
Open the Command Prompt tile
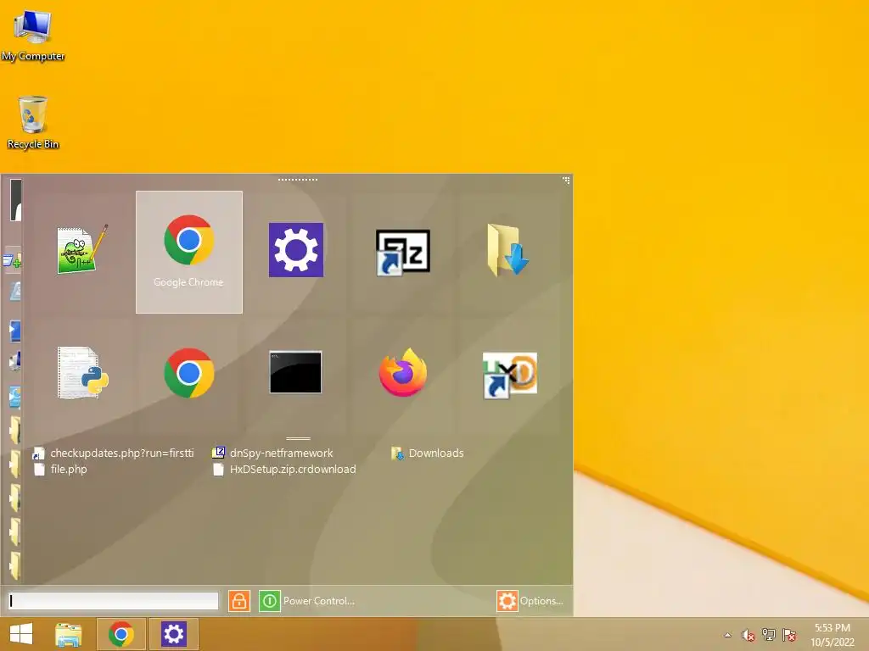click(295, 372)
